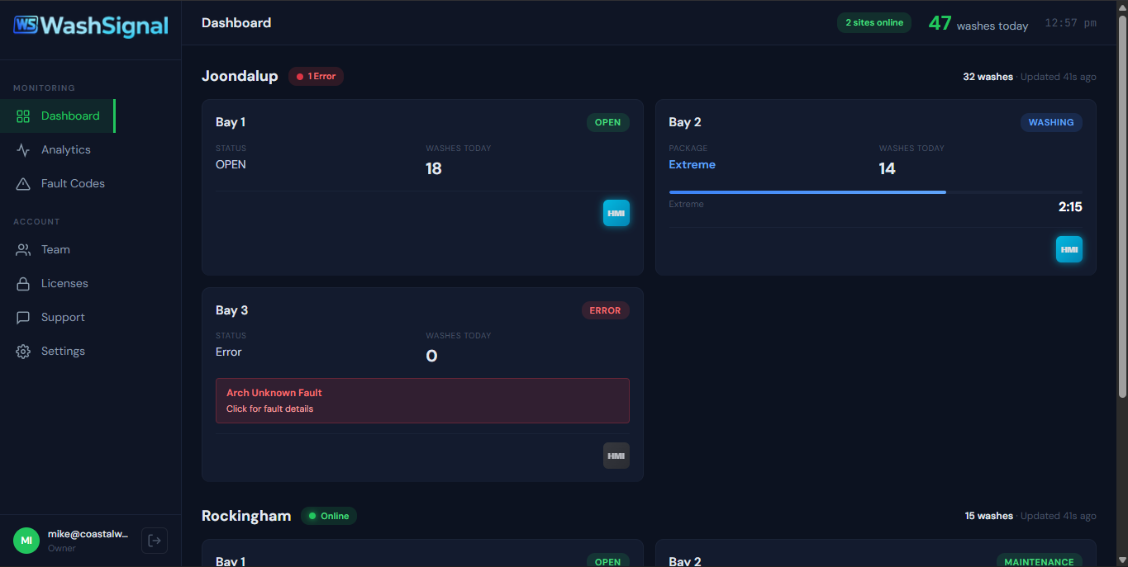Open HMI icon on Joondalup Bay 2
The image size is (1128, 567).
(1069, 249)
